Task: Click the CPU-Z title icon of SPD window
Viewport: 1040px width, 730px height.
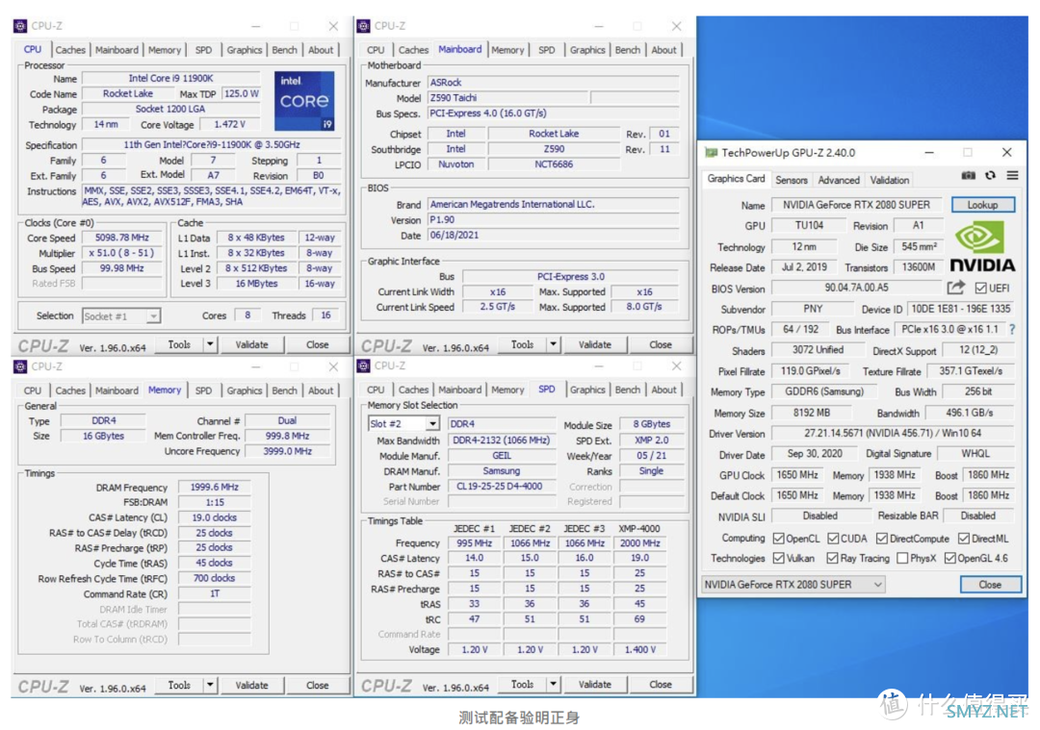Action: pos(363,365)
